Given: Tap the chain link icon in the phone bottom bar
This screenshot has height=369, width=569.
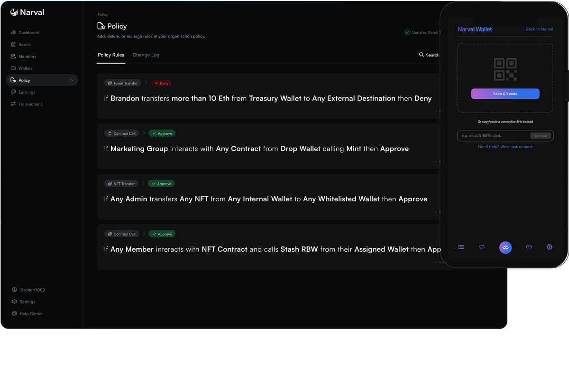Looking at the screenshot, I should (x=529, y=247).
